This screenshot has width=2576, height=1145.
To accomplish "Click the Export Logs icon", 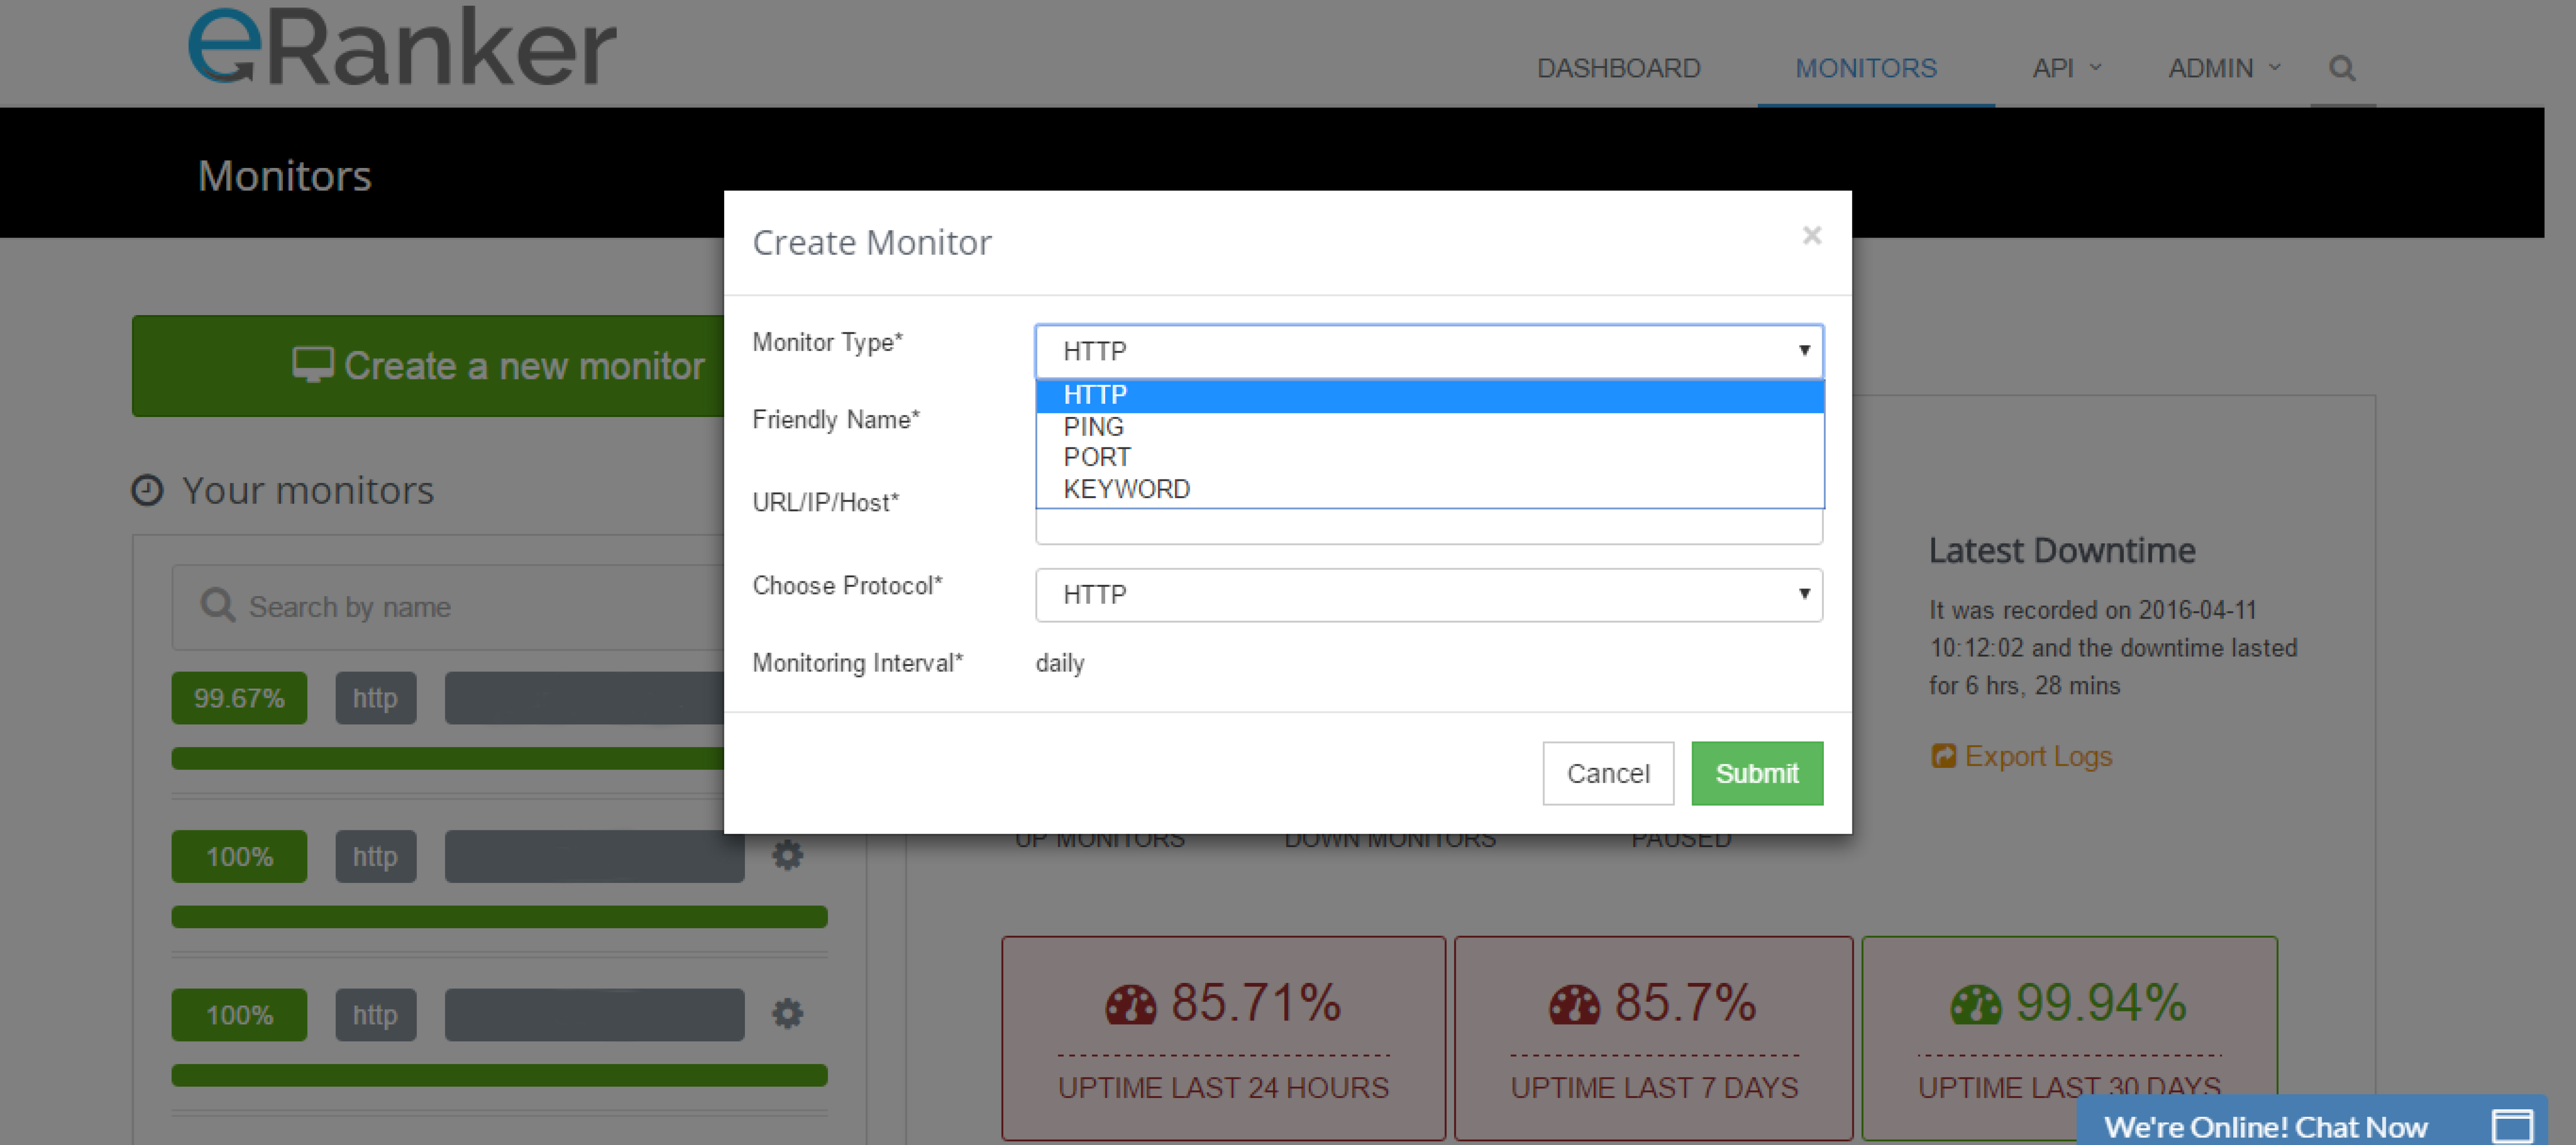I will coord(1942,756).
